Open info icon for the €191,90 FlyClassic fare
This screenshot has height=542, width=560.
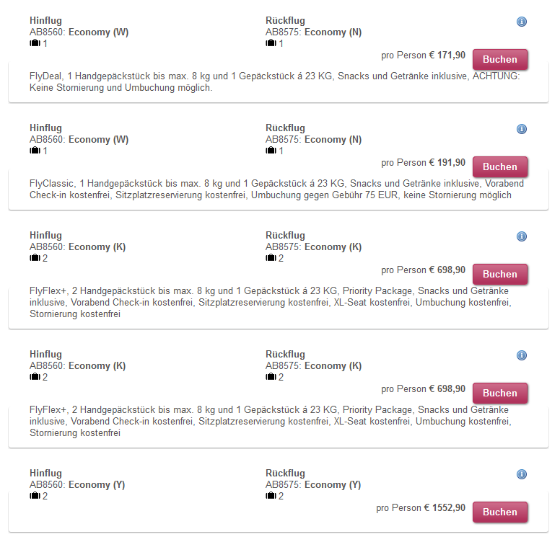coord(522,129)
